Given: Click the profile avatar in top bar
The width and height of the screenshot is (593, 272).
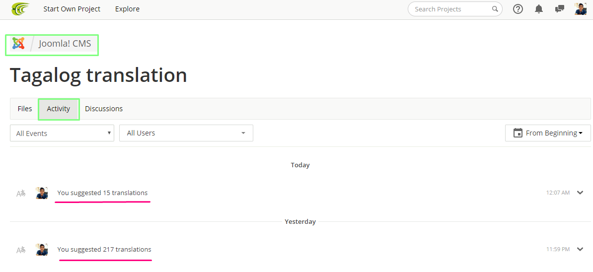Looking at the screenshot, I should click(581, 9).
